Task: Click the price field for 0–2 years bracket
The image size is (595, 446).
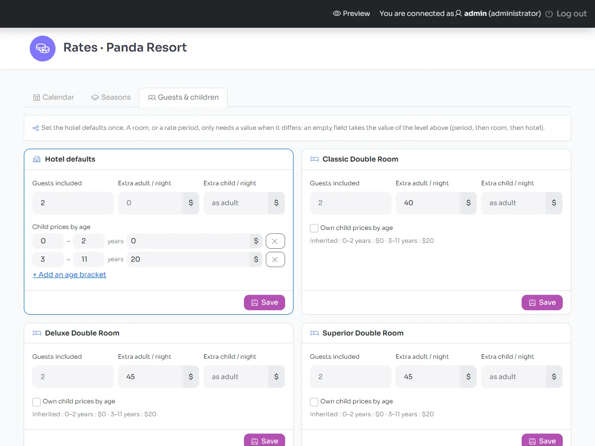Action: point(188,241)
